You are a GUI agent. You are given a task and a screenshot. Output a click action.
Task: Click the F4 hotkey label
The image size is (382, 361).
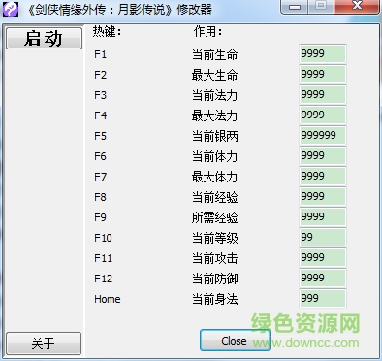point(100,115)
